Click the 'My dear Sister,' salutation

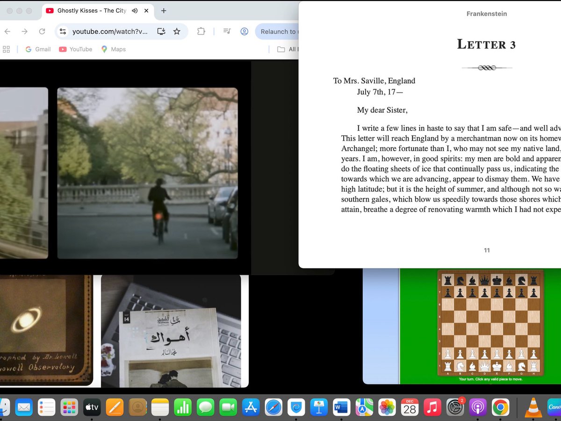382,110
